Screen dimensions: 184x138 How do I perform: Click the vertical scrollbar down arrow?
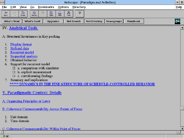182,128
